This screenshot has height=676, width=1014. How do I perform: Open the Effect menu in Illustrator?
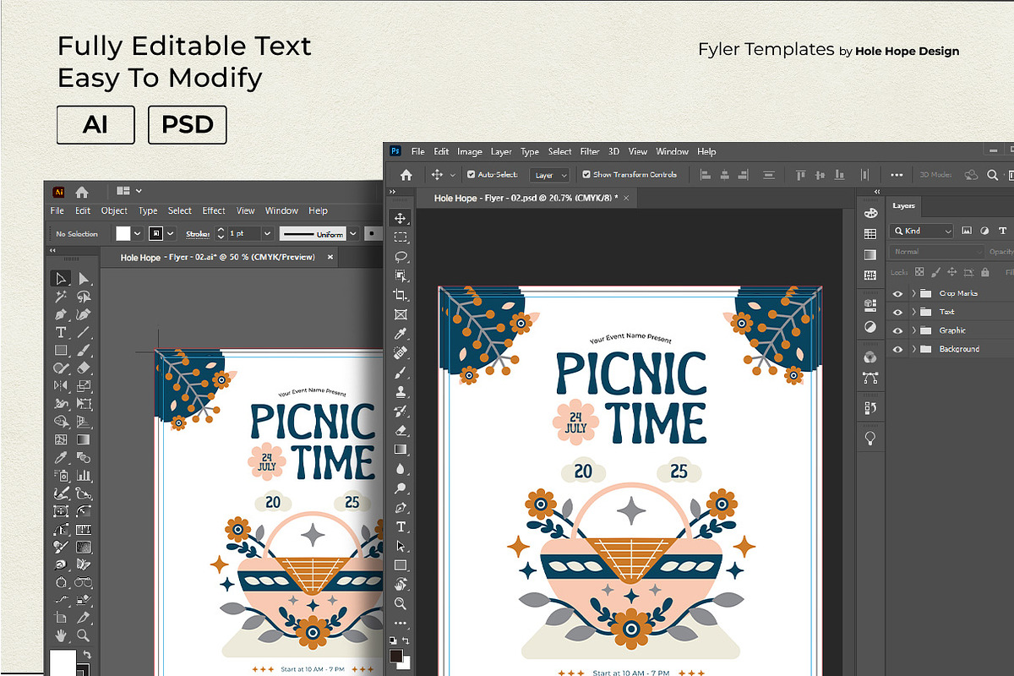(214, 210)
